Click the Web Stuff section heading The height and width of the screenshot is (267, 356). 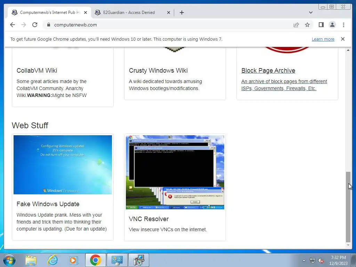30,125
